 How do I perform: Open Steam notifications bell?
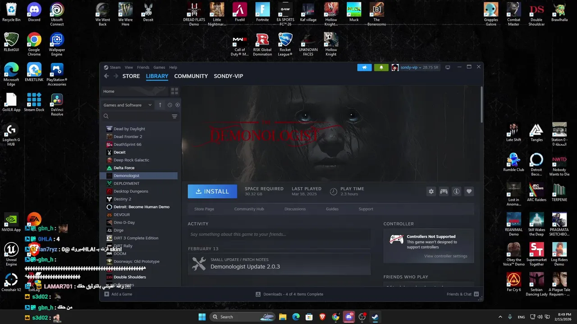[x=381, y=67]
